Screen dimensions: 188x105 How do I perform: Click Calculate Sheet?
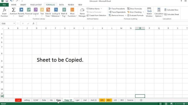172,14
